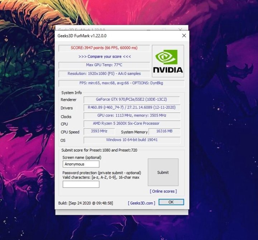Screen dimensions: 258x240
Task: Click the empty password protection field
Action: [x=81, y=184]
